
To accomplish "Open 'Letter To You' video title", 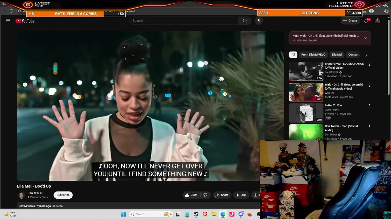I will pos(333,105).
